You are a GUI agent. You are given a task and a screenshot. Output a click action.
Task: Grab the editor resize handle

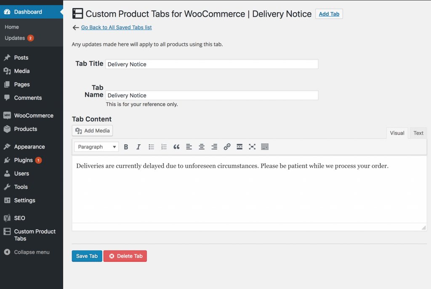[x=423, y=228]
